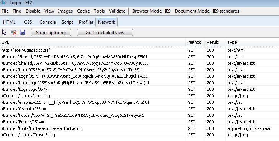Viewport: 279px width, 141px height.
Task: Click the Stop capturing button
Action: tap(51, 33)
